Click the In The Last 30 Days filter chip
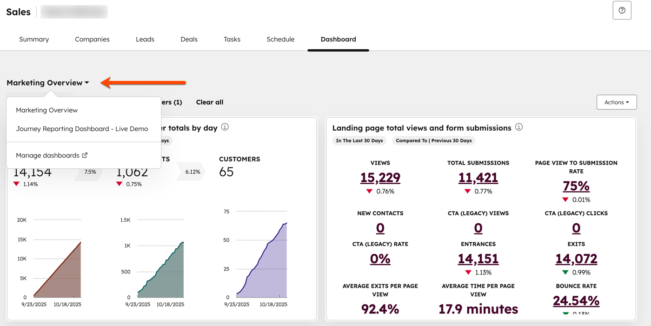 click(x=359, y=140)
